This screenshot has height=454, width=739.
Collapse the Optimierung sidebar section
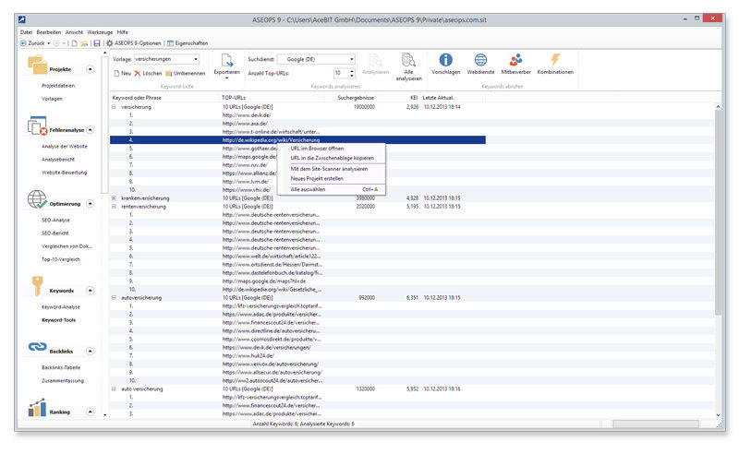coord(90,203)
